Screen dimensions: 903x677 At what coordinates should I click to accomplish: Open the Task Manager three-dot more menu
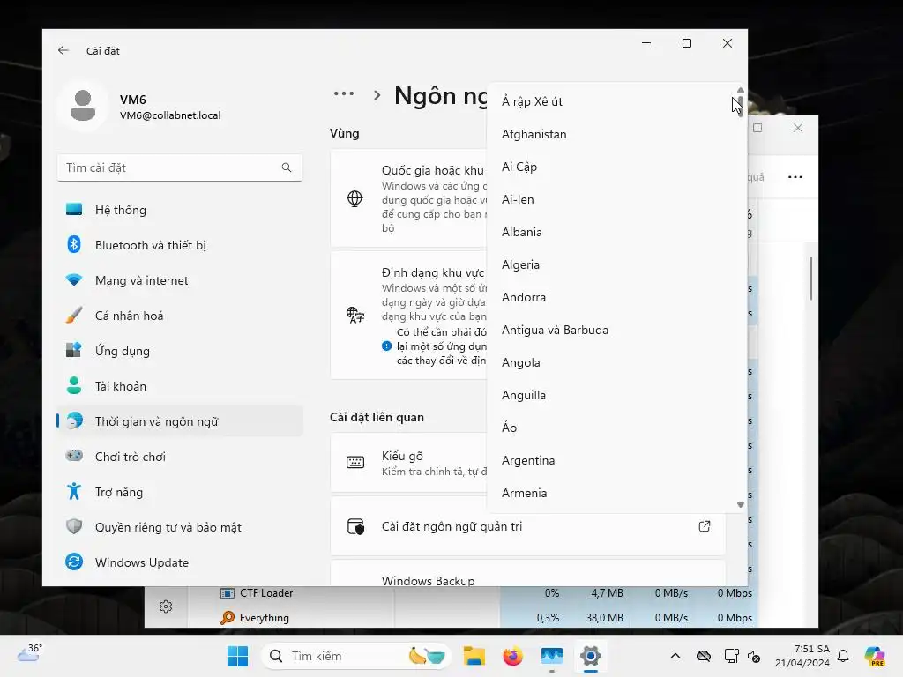[795, 177]
